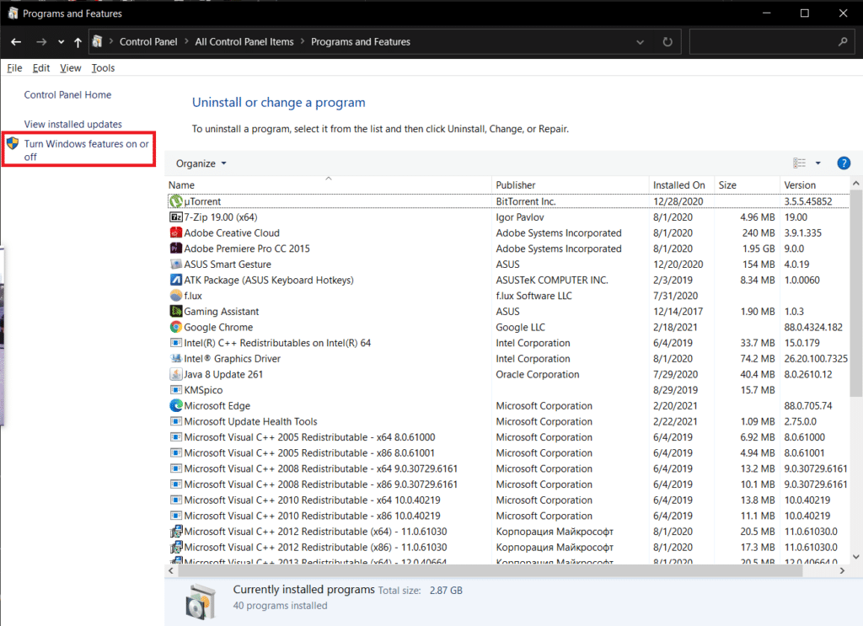Sort by Installed On column header
The width and height of the screenshot is (863, 626).
[x=681, y=185]
